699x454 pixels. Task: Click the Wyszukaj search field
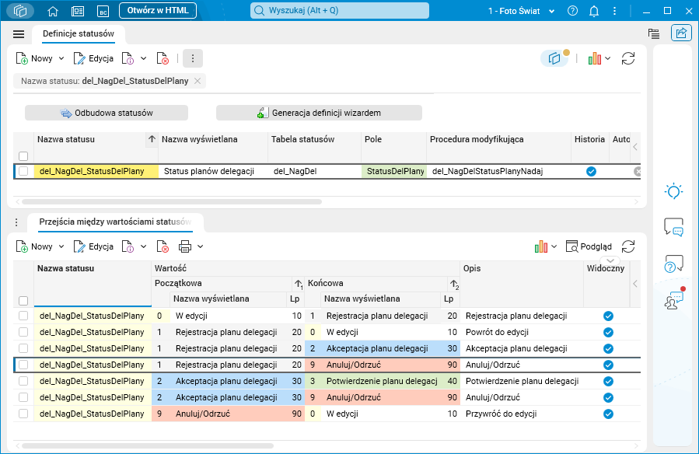(x=340, y=11)
